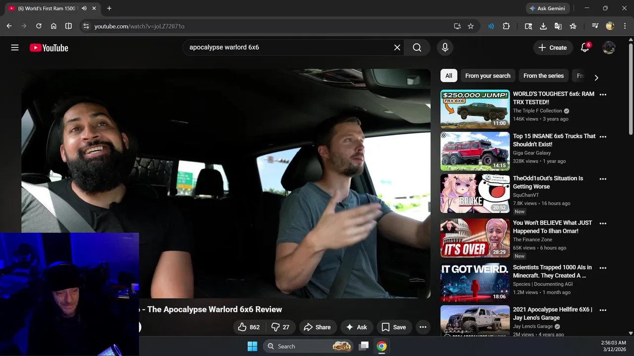Click the magnifier search button
The width and height of the screenshot is (634, 356).
(417, 47)
